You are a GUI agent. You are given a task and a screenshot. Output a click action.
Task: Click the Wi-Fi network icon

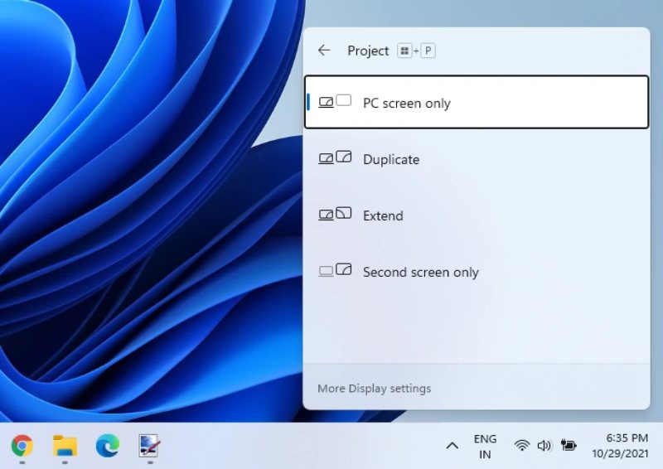(x=522, y=446)
